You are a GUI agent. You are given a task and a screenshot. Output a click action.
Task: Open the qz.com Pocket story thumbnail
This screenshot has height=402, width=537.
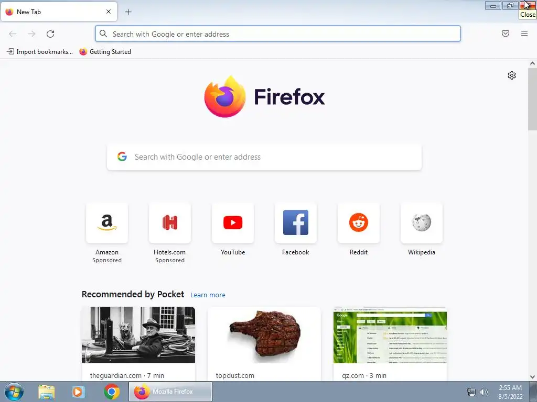point(390,335)
